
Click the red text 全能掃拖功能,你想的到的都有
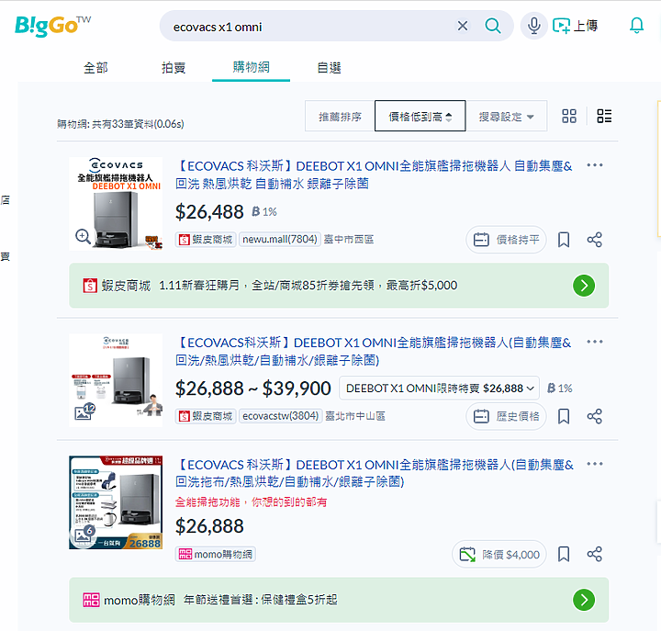click(x=252, y=501)
